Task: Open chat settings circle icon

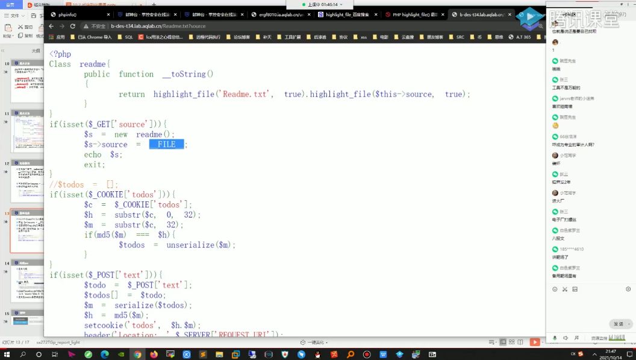Action: 628,289
